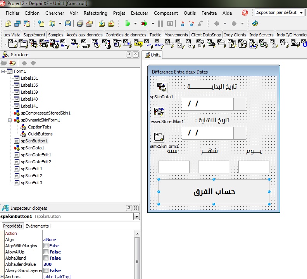This screenshot has height=279, width=307.
Task: Click the Trace Into debug icon
Action: (x=182, y=24)
